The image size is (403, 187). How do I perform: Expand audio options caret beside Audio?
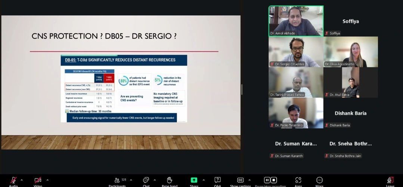pyautogui.click(x=22, y=180)
